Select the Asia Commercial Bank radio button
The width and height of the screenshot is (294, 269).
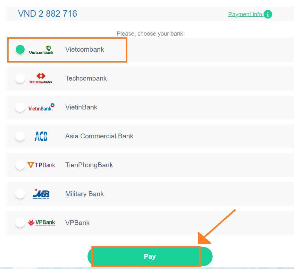(x=20, y=136)
